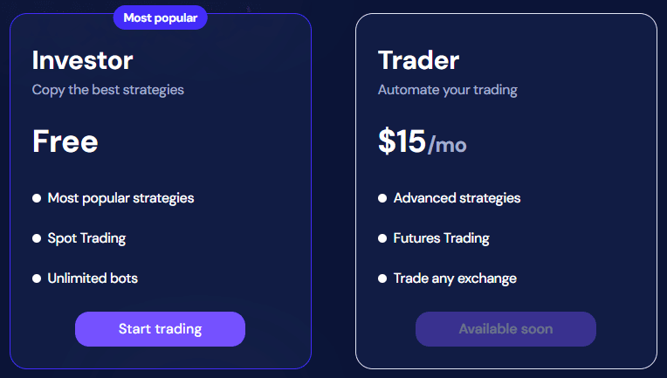Click the Available soon button

(505, 329)
